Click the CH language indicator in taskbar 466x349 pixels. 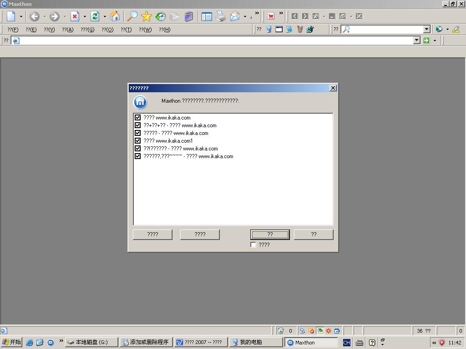pyautogui.click(x=346, y=343)
